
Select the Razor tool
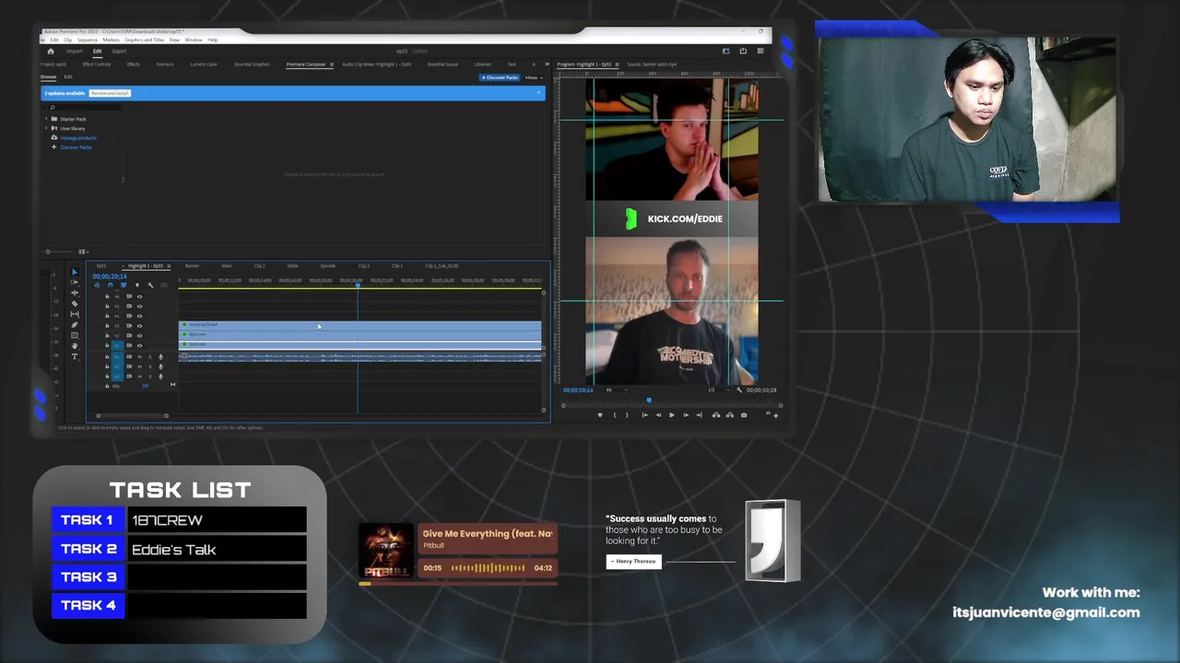click(x=75, y=304)
